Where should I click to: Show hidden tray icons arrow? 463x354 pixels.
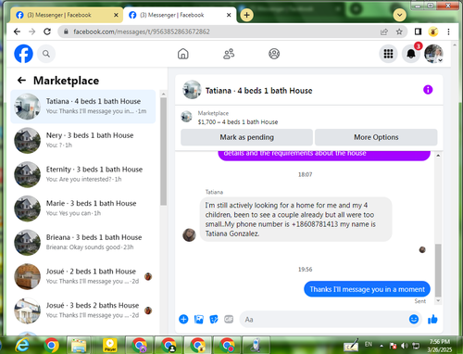click(x=382, y=346)
